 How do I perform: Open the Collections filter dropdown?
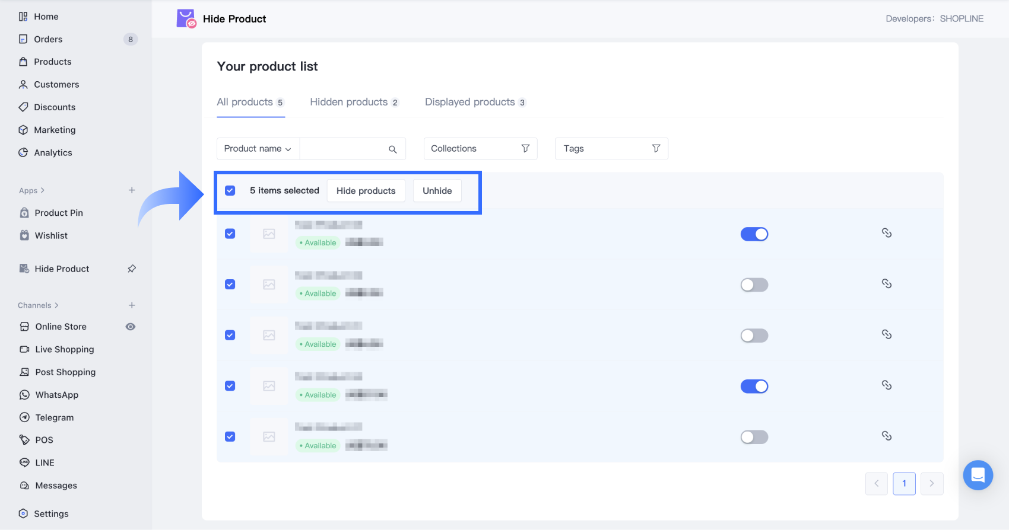click(480, 149)
